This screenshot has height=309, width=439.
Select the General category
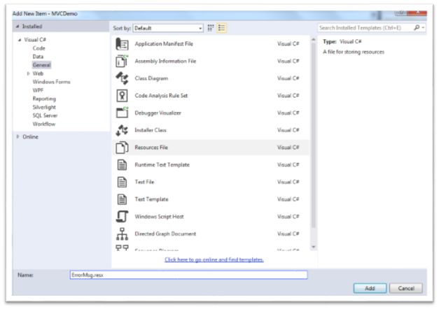pyautogui.click(x=41, y=65)
